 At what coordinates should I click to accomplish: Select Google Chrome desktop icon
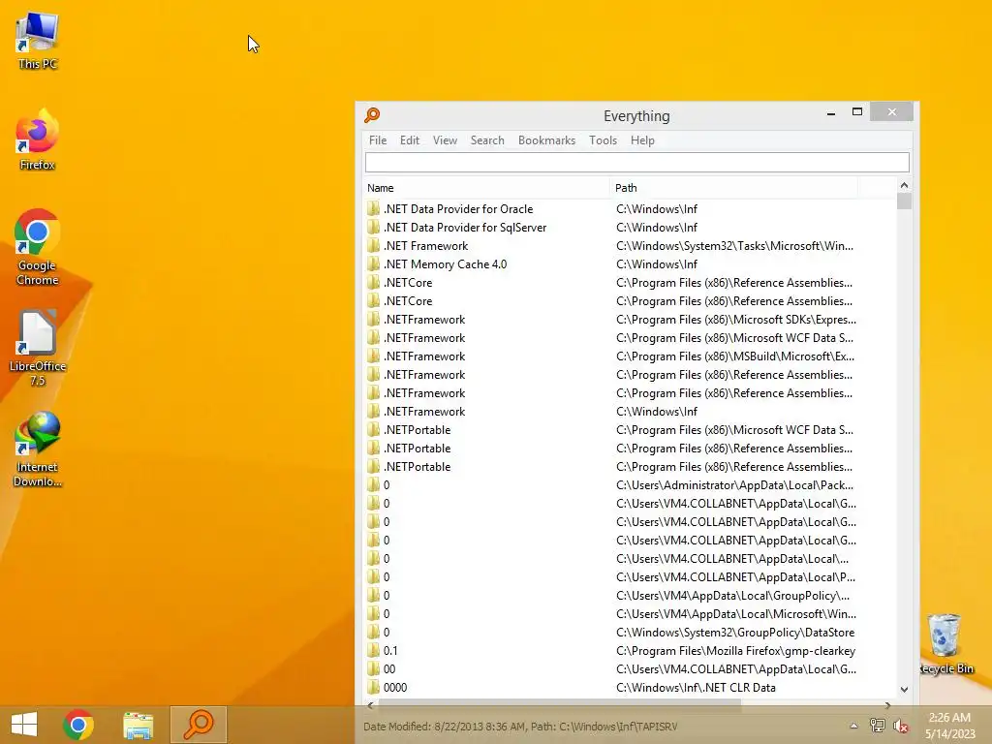coord(38,247)
